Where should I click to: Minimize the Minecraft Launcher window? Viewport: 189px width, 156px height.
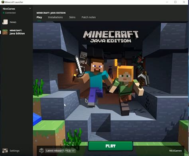(x=167, y=2)
